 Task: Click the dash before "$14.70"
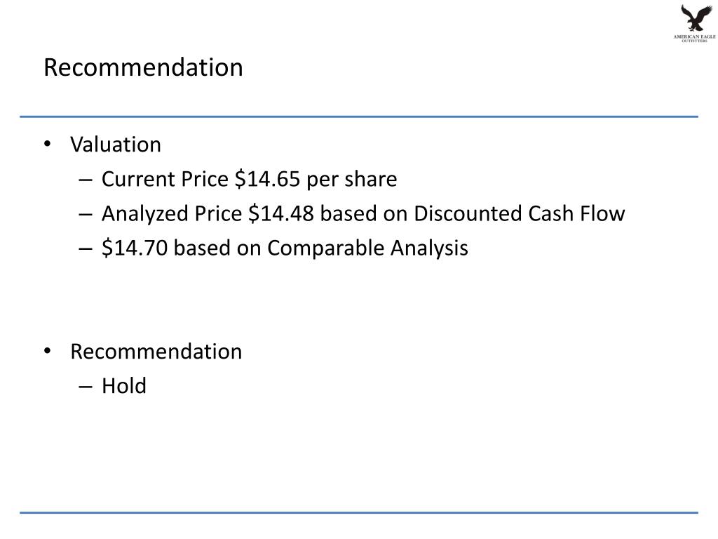pos(86,249)
